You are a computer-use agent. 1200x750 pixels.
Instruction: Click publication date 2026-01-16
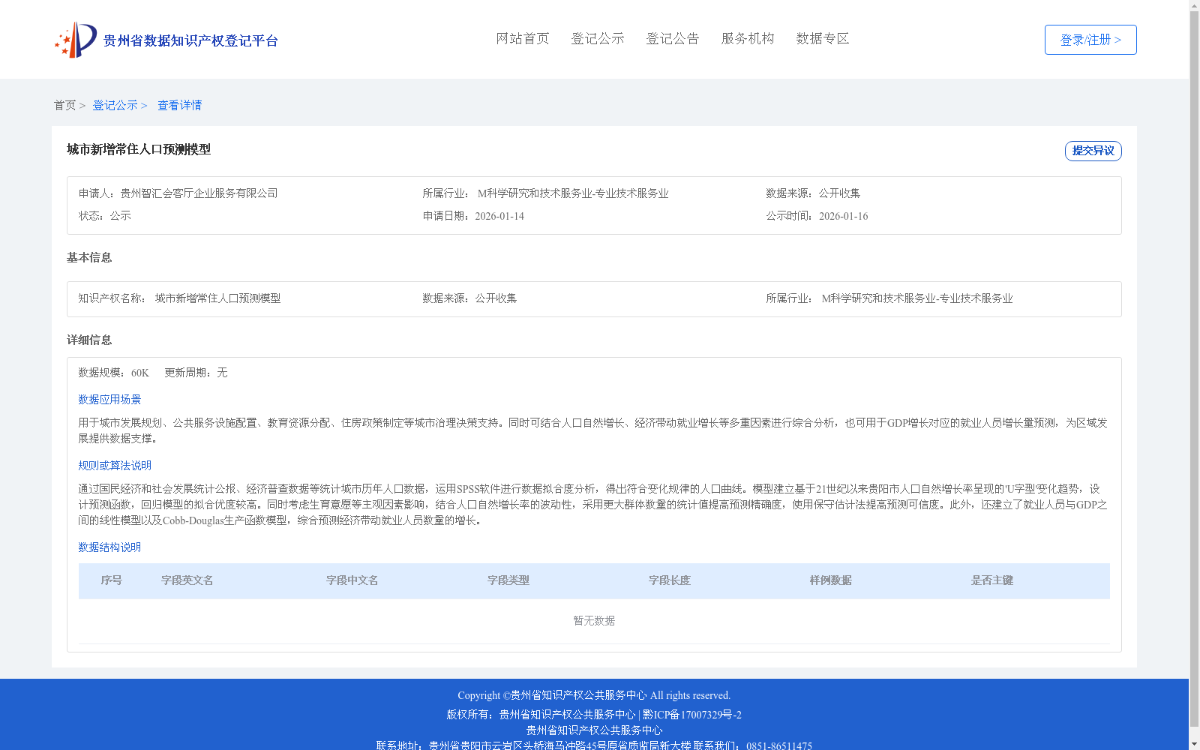click(844, 216)
